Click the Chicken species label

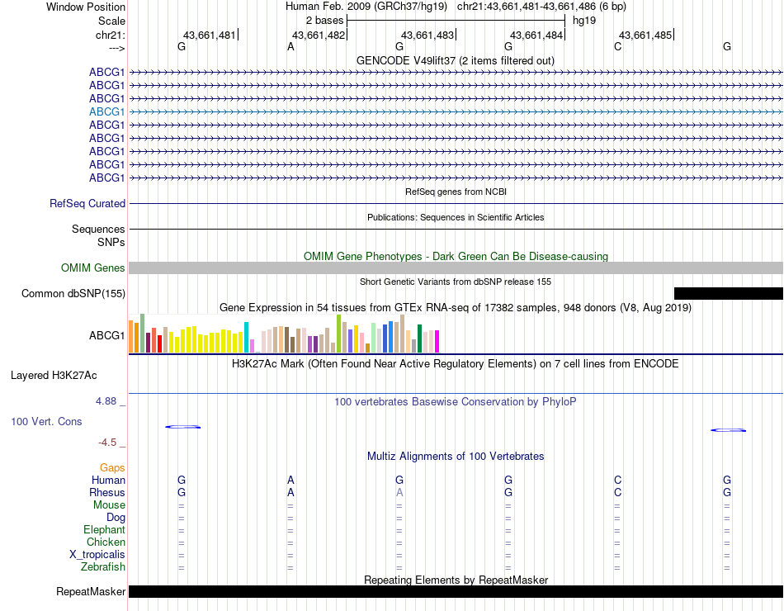[106, 542]
